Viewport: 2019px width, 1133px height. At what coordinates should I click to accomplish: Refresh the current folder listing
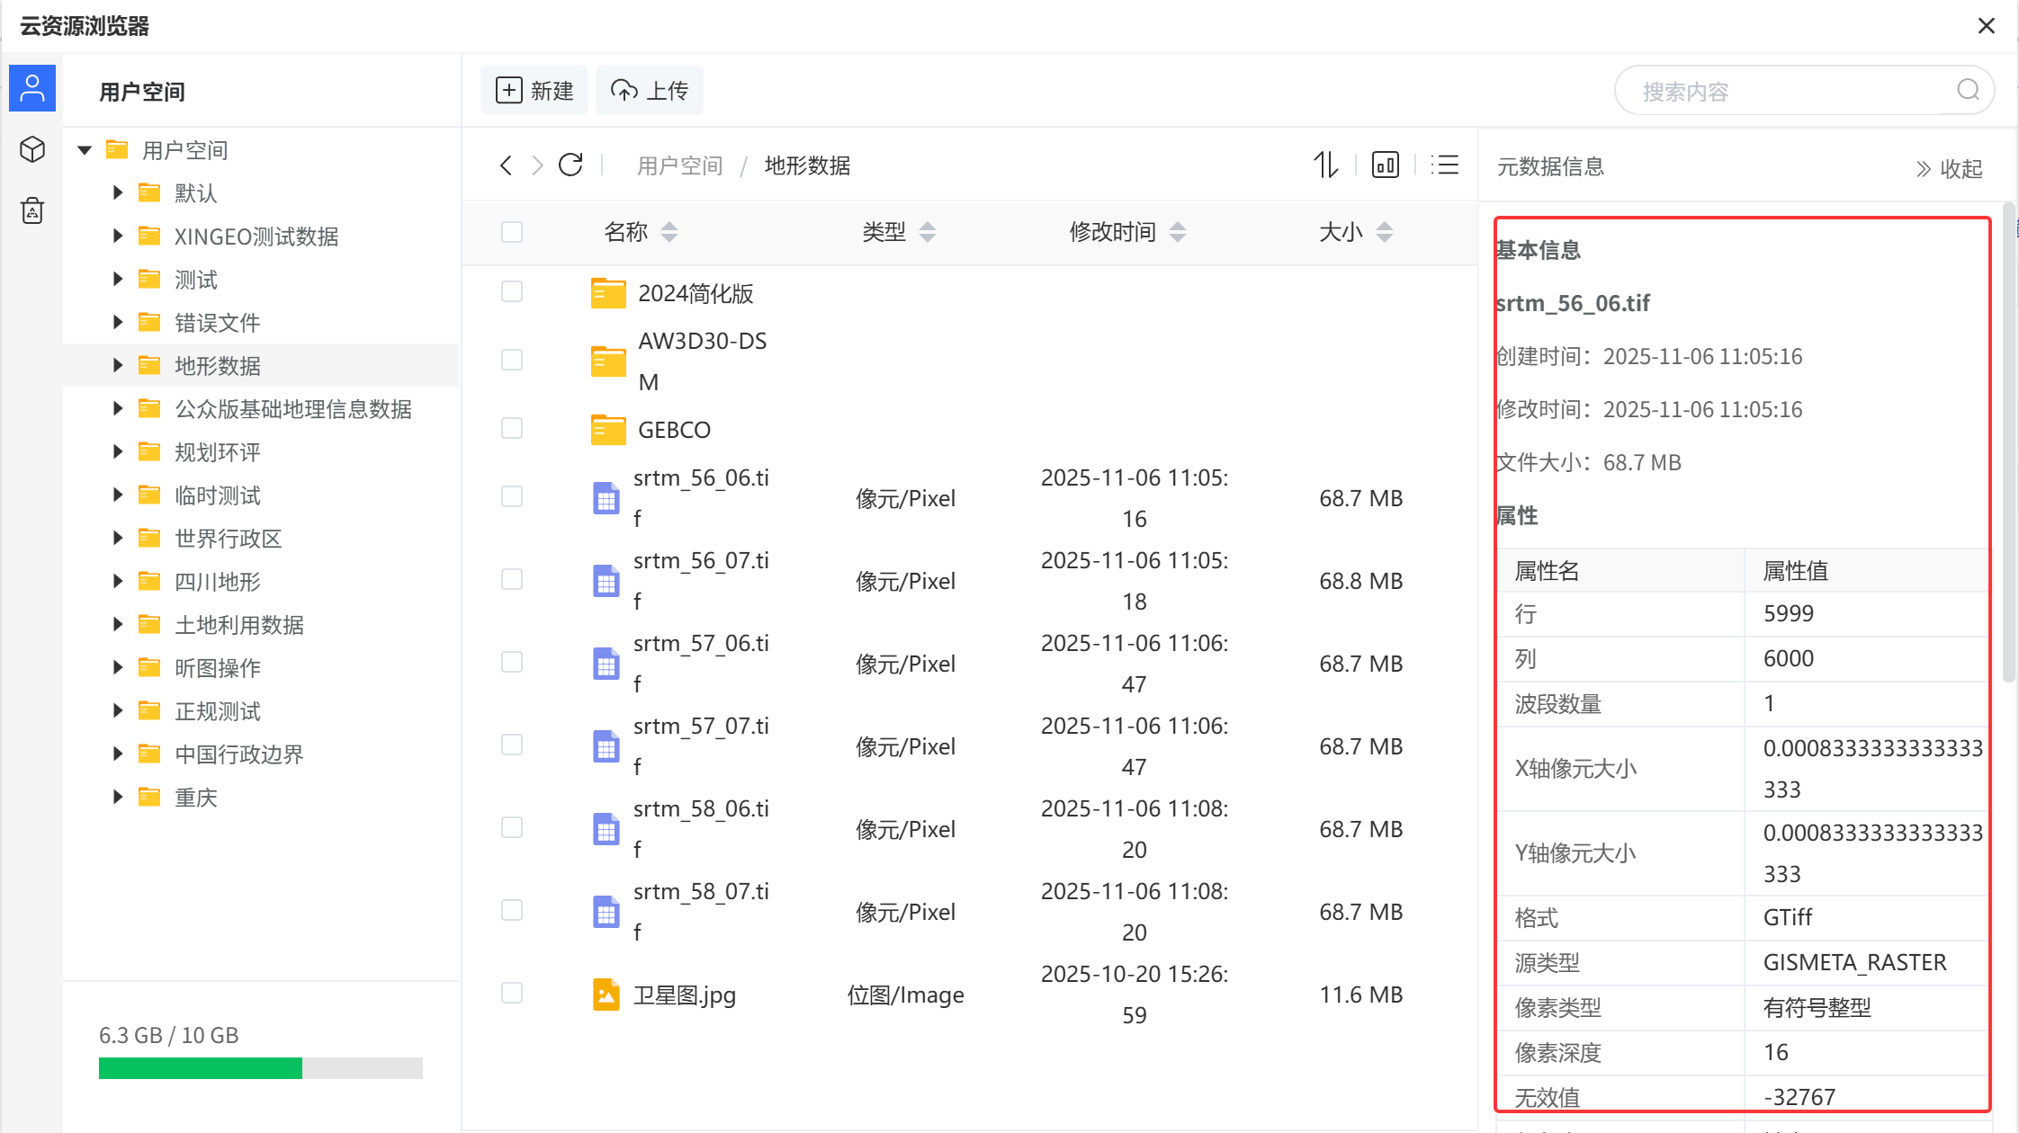[x=570, y=165]
